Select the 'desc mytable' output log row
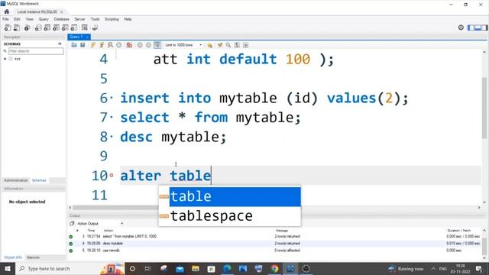 [274, 243]
